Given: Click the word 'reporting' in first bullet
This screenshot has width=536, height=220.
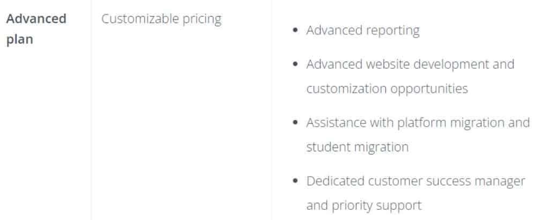Looking at the screenshot, I should (393, 31).
